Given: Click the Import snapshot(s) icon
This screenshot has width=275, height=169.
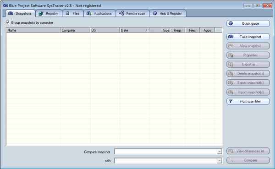Looking at the screenshot, I should [x=231, y=92].
